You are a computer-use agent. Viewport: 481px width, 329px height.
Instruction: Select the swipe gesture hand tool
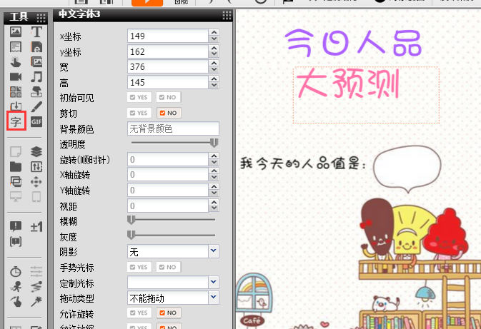point(16,302)
